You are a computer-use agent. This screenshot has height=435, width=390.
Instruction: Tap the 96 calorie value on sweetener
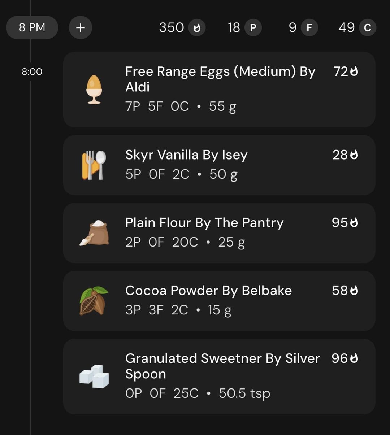339,358
